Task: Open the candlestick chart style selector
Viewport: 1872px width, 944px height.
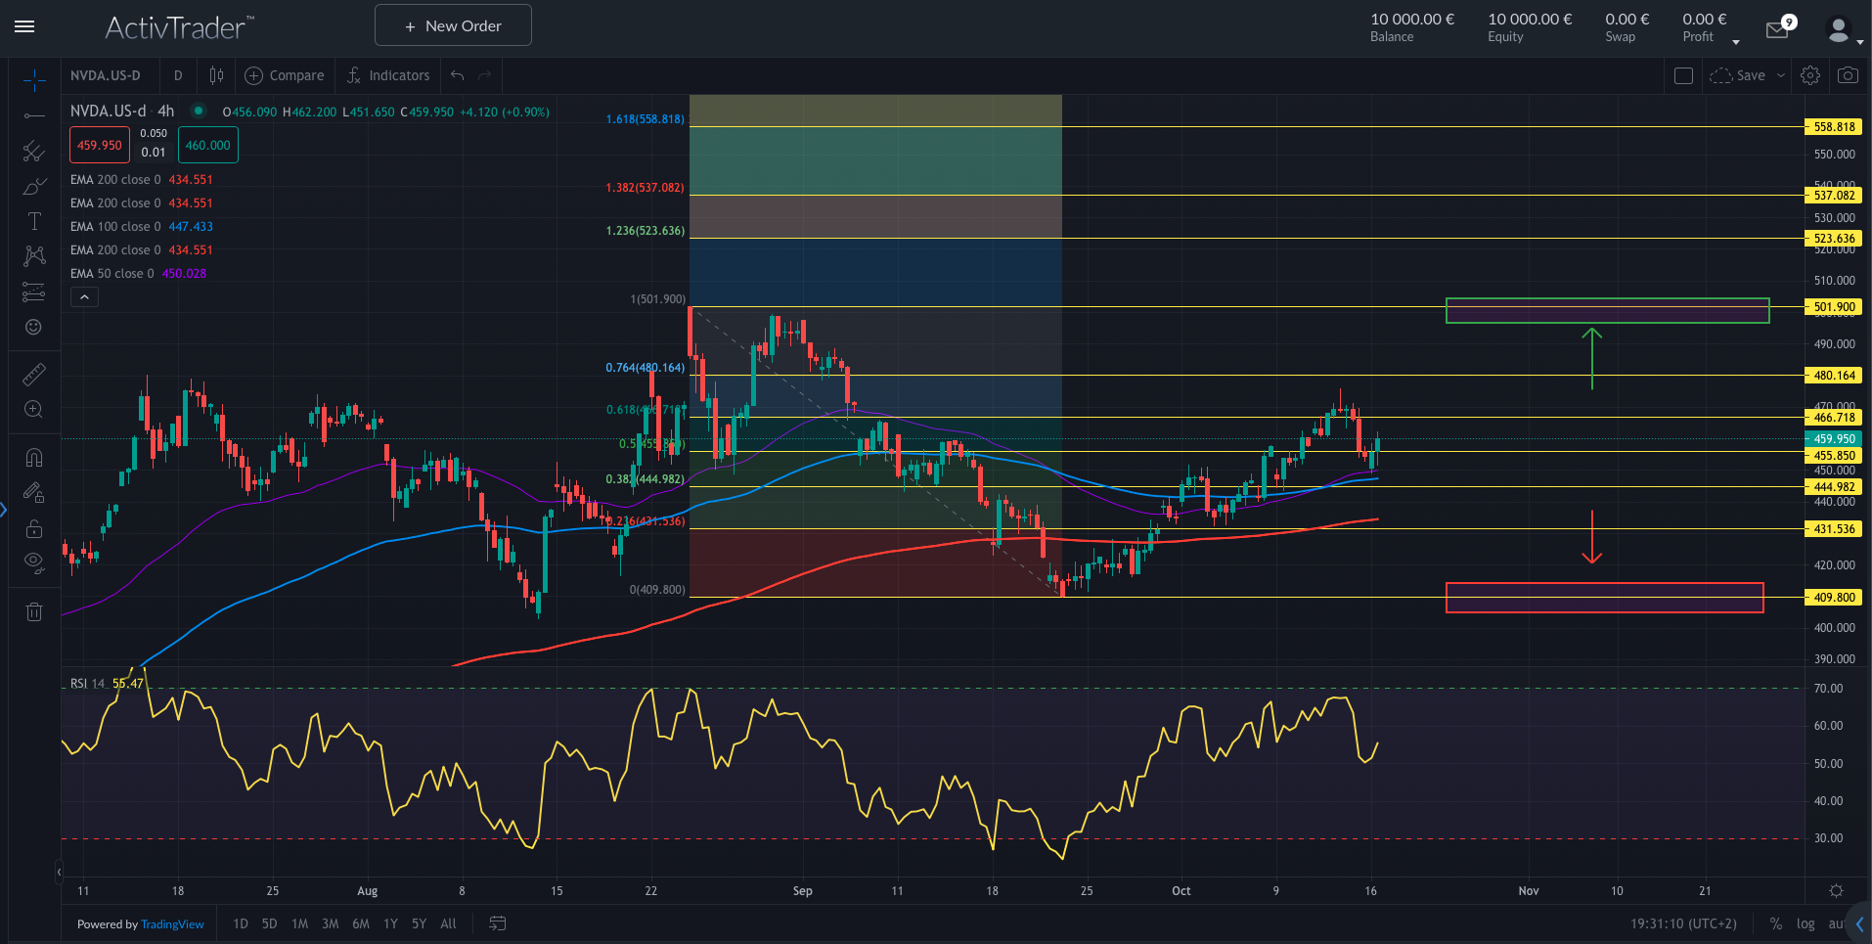Action: (216, 75)
